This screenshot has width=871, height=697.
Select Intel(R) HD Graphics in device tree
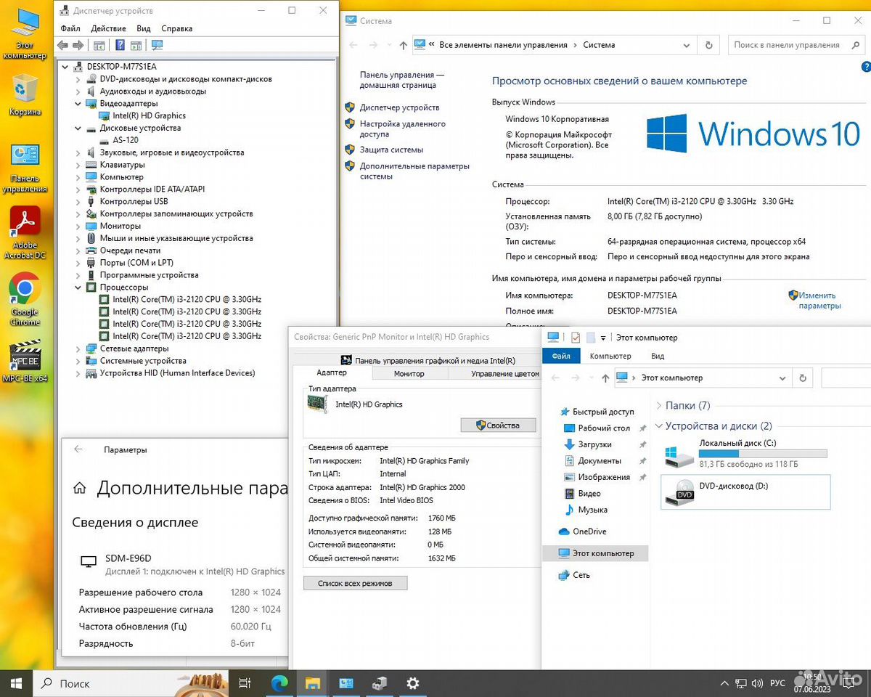click(x=149, y=115)
